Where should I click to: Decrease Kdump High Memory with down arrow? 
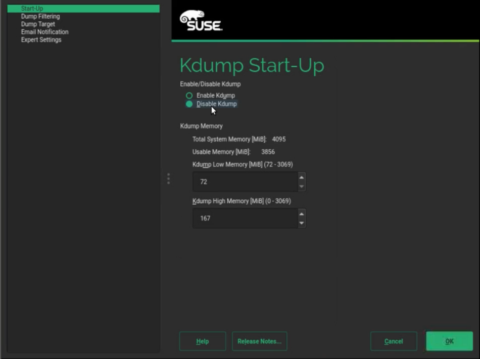click(302, 223)
